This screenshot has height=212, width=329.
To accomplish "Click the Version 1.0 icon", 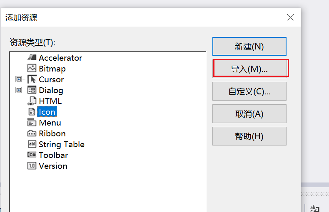I will [32, 166].
